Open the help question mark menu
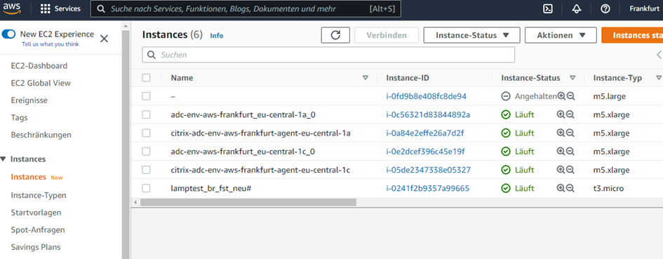The image size is (663, 259). (x=605, y=9)
